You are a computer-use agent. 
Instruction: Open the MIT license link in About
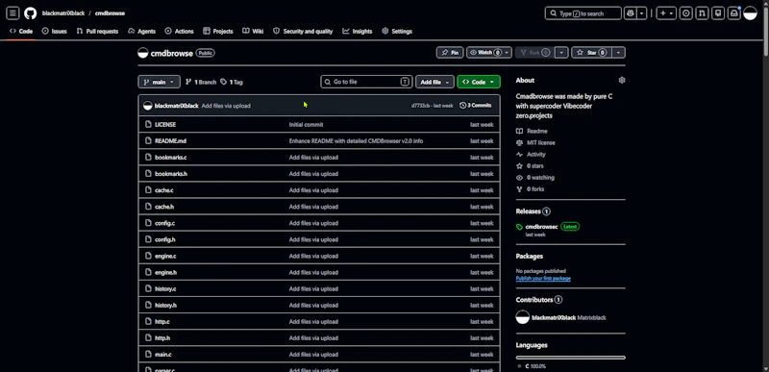(x=535, y=142)
